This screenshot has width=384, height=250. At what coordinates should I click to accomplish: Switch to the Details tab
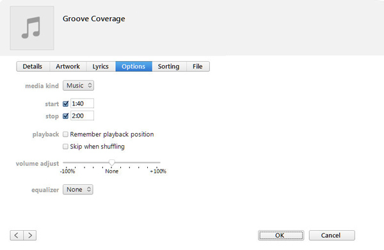point(33,66)
